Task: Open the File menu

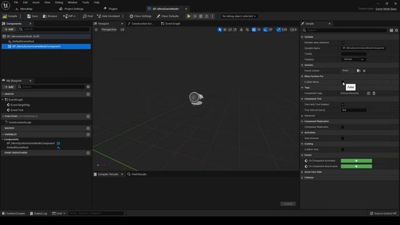Action: [16, 2]
